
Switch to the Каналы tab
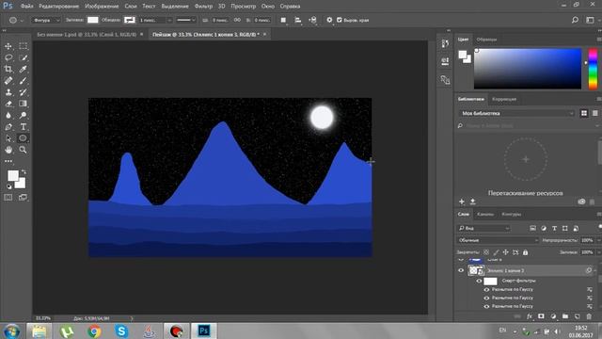point(485,215)
